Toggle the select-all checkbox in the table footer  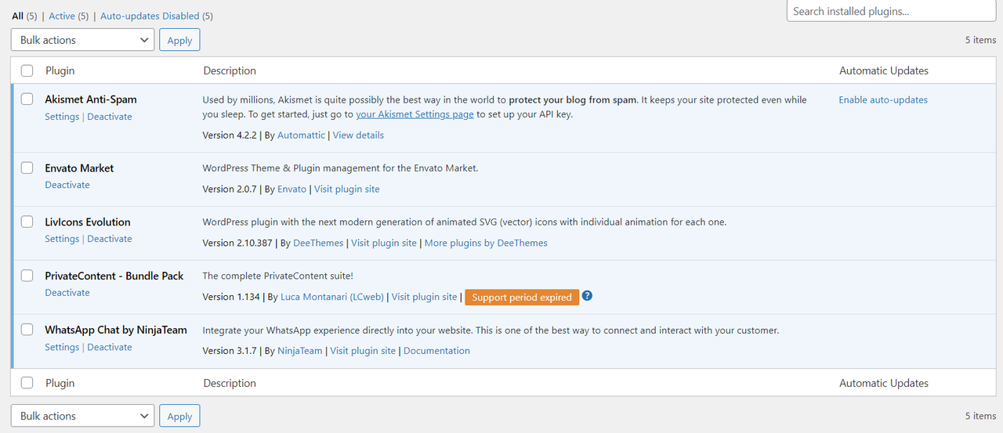pos(27,383)
